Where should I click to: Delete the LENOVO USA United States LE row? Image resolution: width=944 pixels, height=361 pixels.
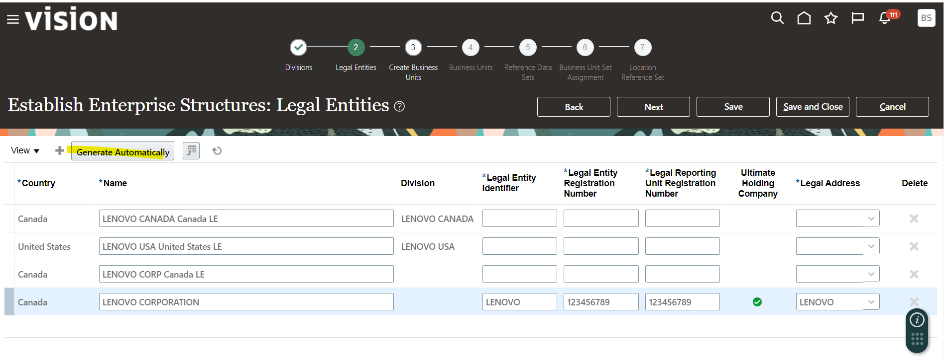(x=914, y=246)
